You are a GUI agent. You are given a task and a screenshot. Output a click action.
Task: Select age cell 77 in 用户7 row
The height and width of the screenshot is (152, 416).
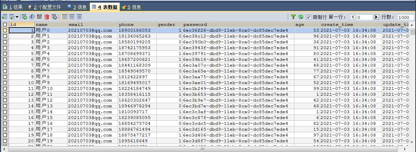[x=307, y=71]
